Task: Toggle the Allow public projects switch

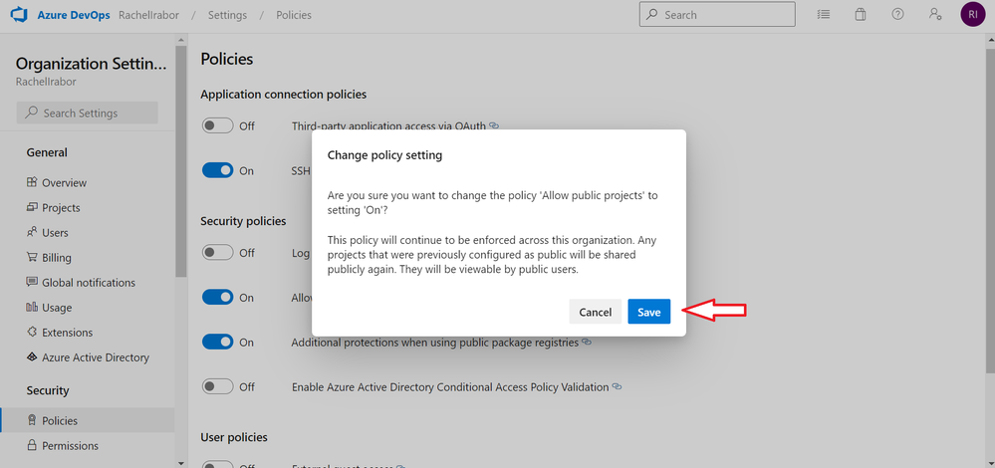Action: click(218, 297)
